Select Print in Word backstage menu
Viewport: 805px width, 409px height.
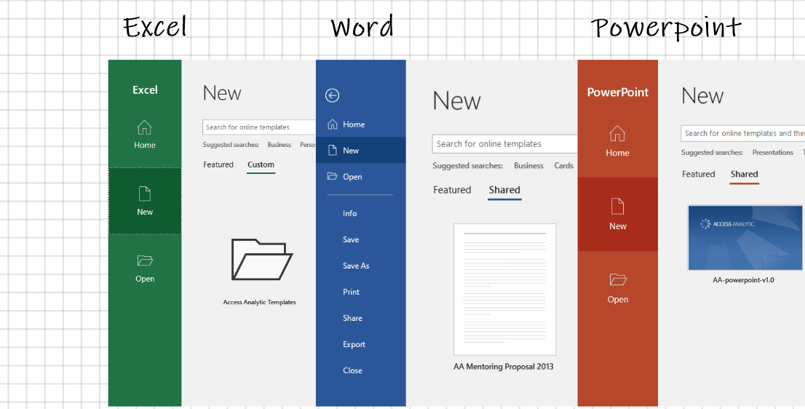(x=351, y=292)
